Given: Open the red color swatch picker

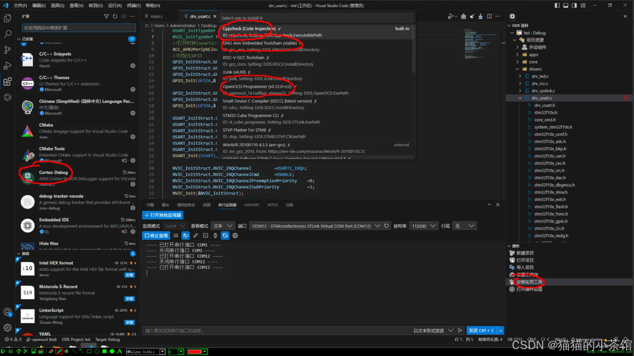Looking at the screenshot, I should 197,351.
